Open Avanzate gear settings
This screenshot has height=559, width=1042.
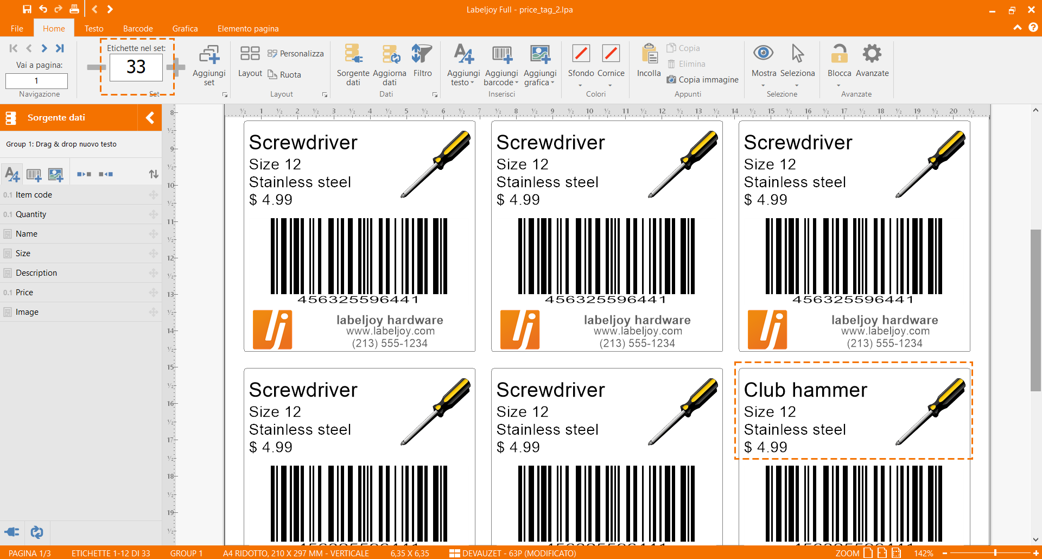872,61
